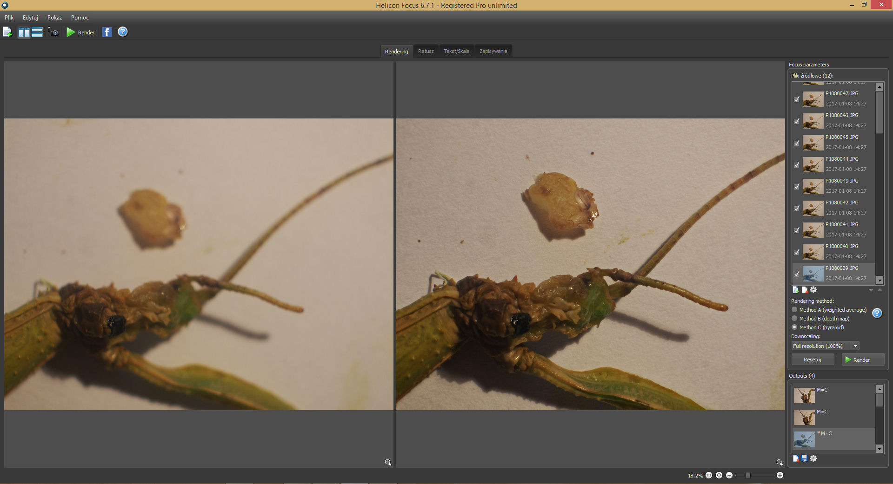
Task: Click the Resetuj button
Action: (x=812, y=360)
